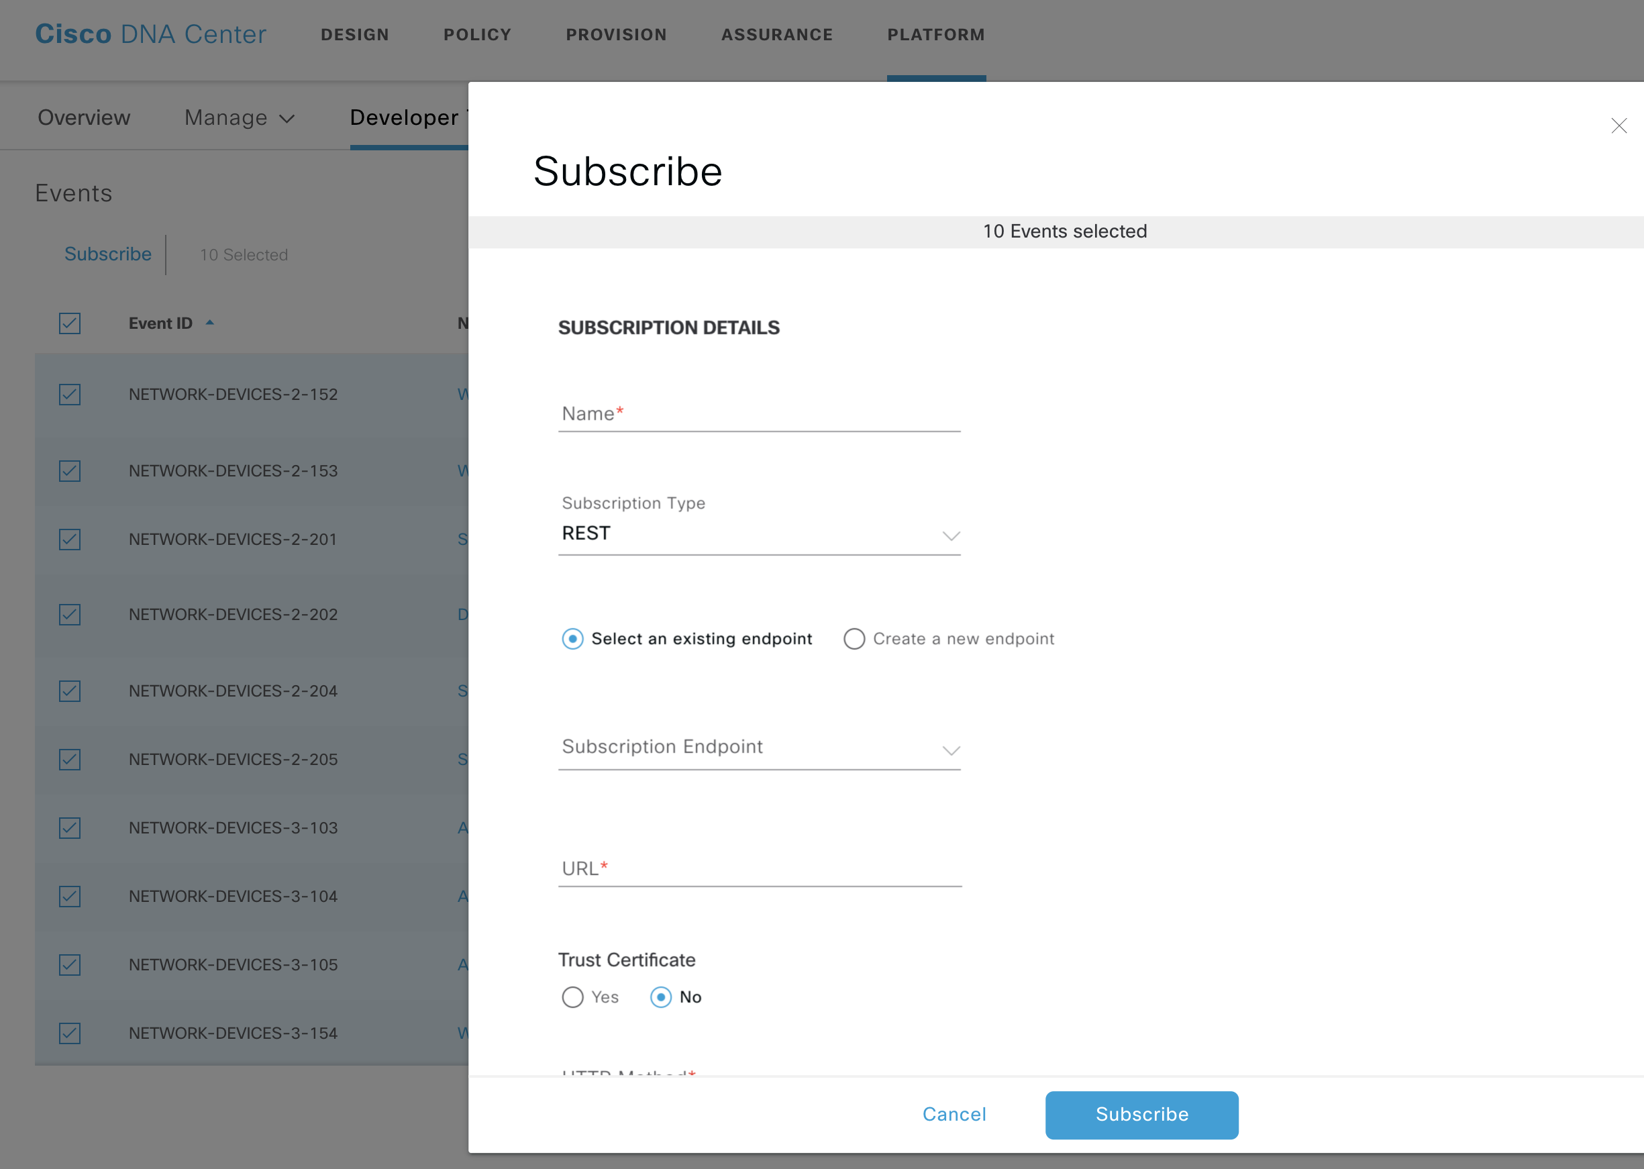Uncheck event NETWORK-DEVICES-3-154
The width and height of the screenshot is (1644, 1169).
pos(70,1033)
